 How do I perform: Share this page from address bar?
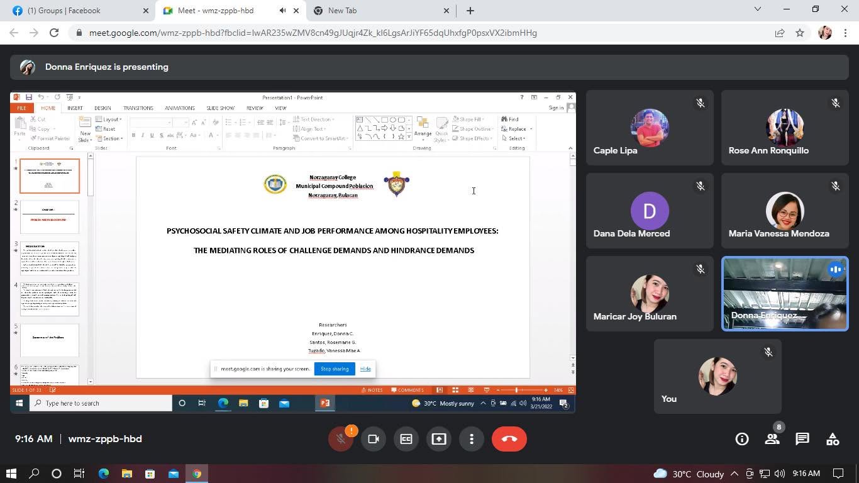[780, 33]
